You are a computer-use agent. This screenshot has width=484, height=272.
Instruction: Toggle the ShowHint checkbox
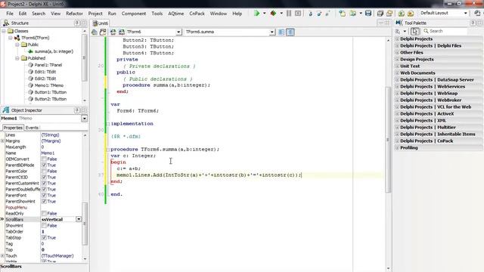44,225
